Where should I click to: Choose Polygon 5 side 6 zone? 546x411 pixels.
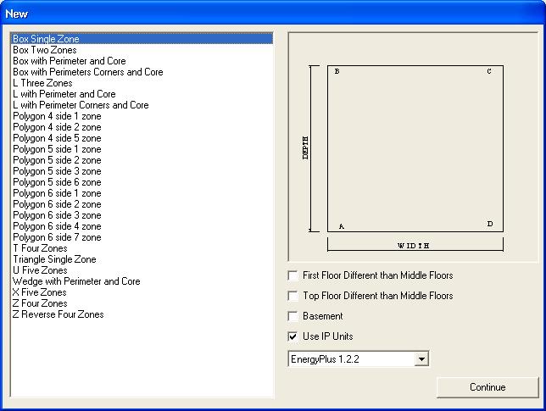point(142,182)
